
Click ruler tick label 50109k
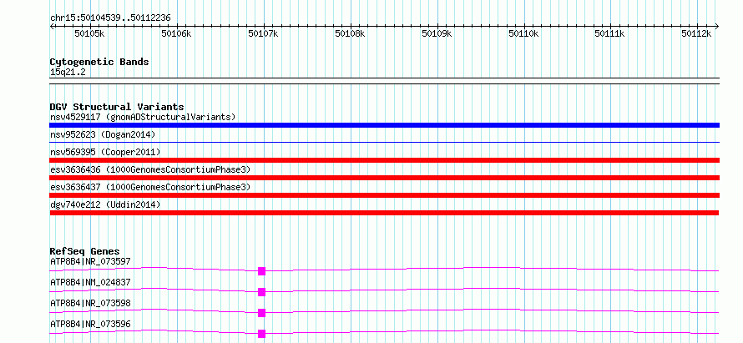pos(437,33)
